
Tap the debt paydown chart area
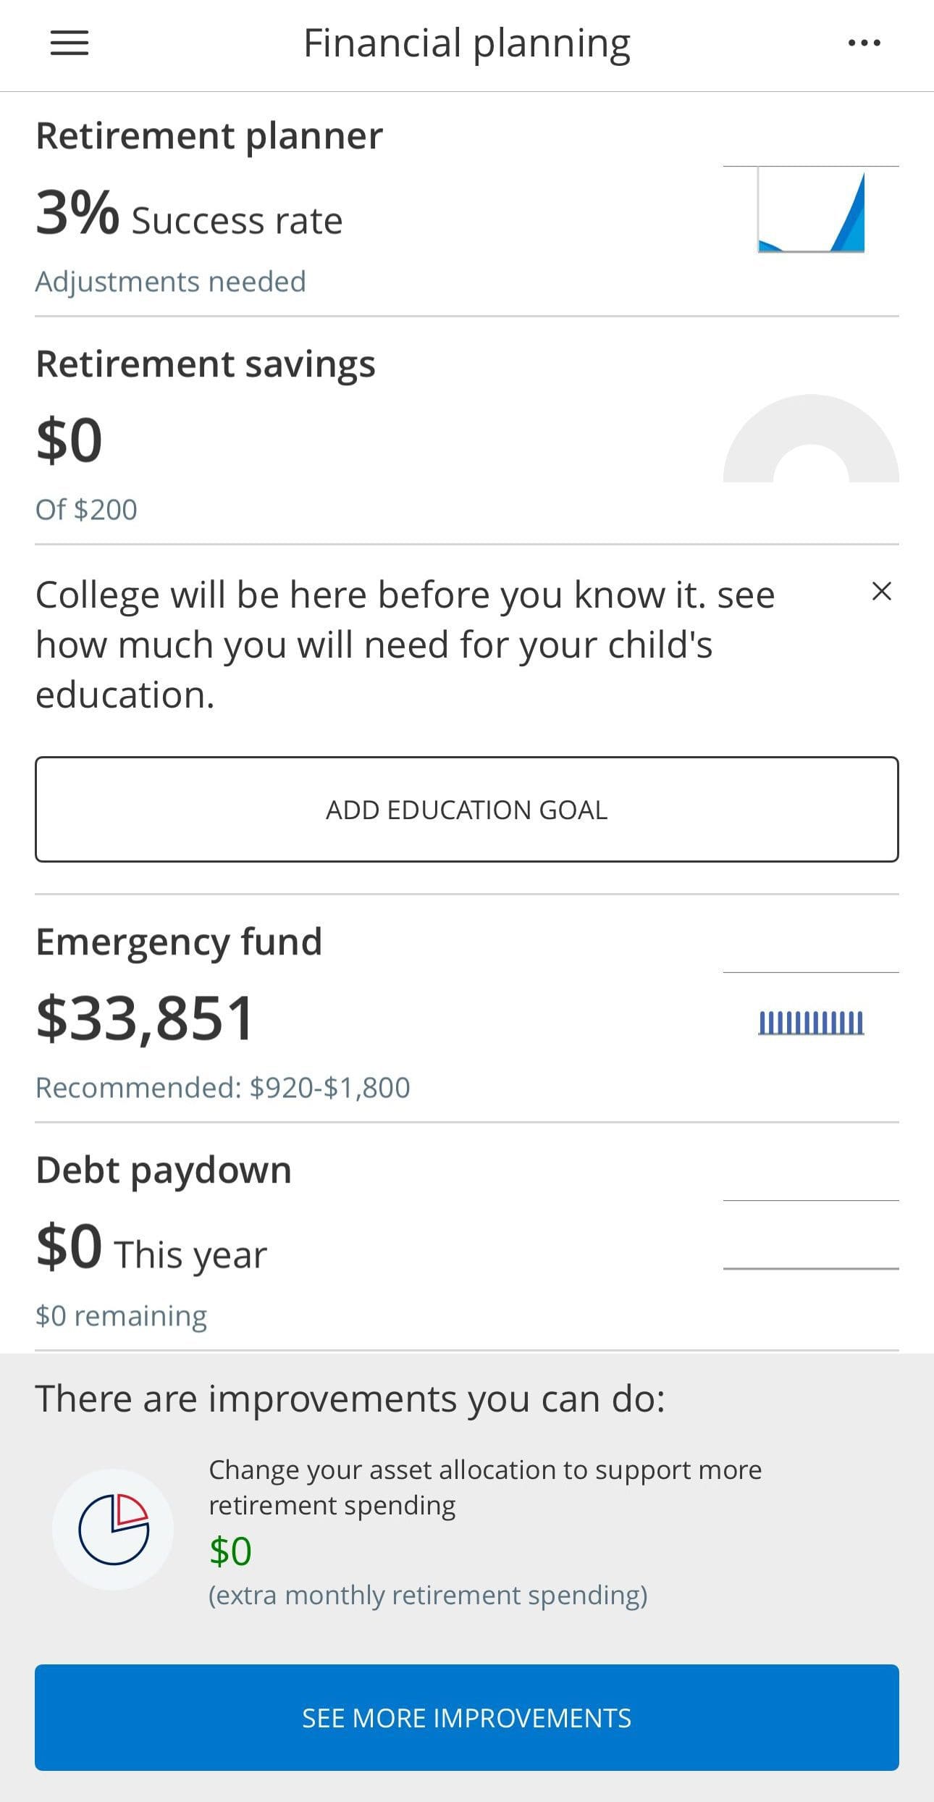(x=811, y=1235)
